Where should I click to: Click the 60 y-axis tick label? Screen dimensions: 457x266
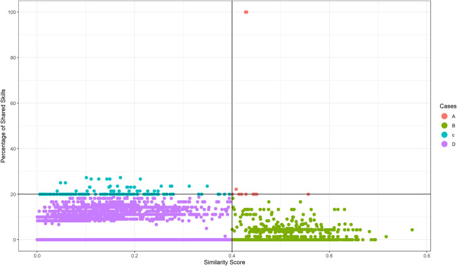(14, 103)
